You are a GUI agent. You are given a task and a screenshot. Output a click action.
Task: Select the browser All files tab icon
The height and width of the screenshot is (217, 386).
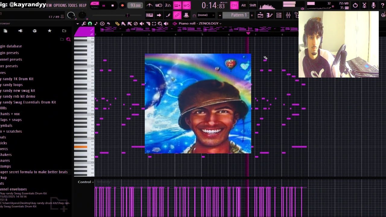5,31
